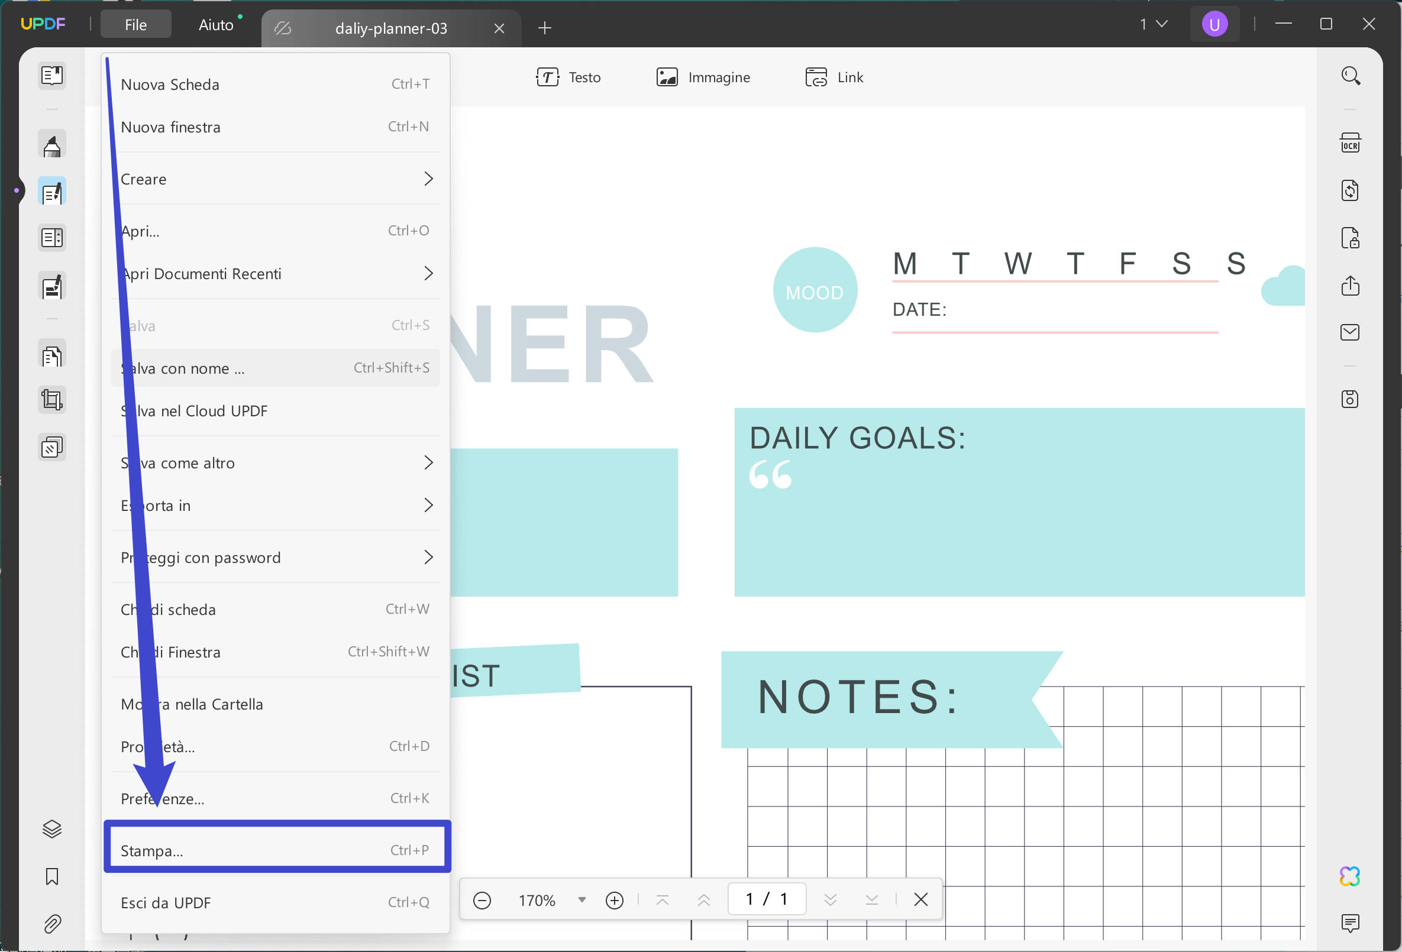Click the Share file icon
Viewport: 1402px width, 952px height.
(x=1350, y=286)
